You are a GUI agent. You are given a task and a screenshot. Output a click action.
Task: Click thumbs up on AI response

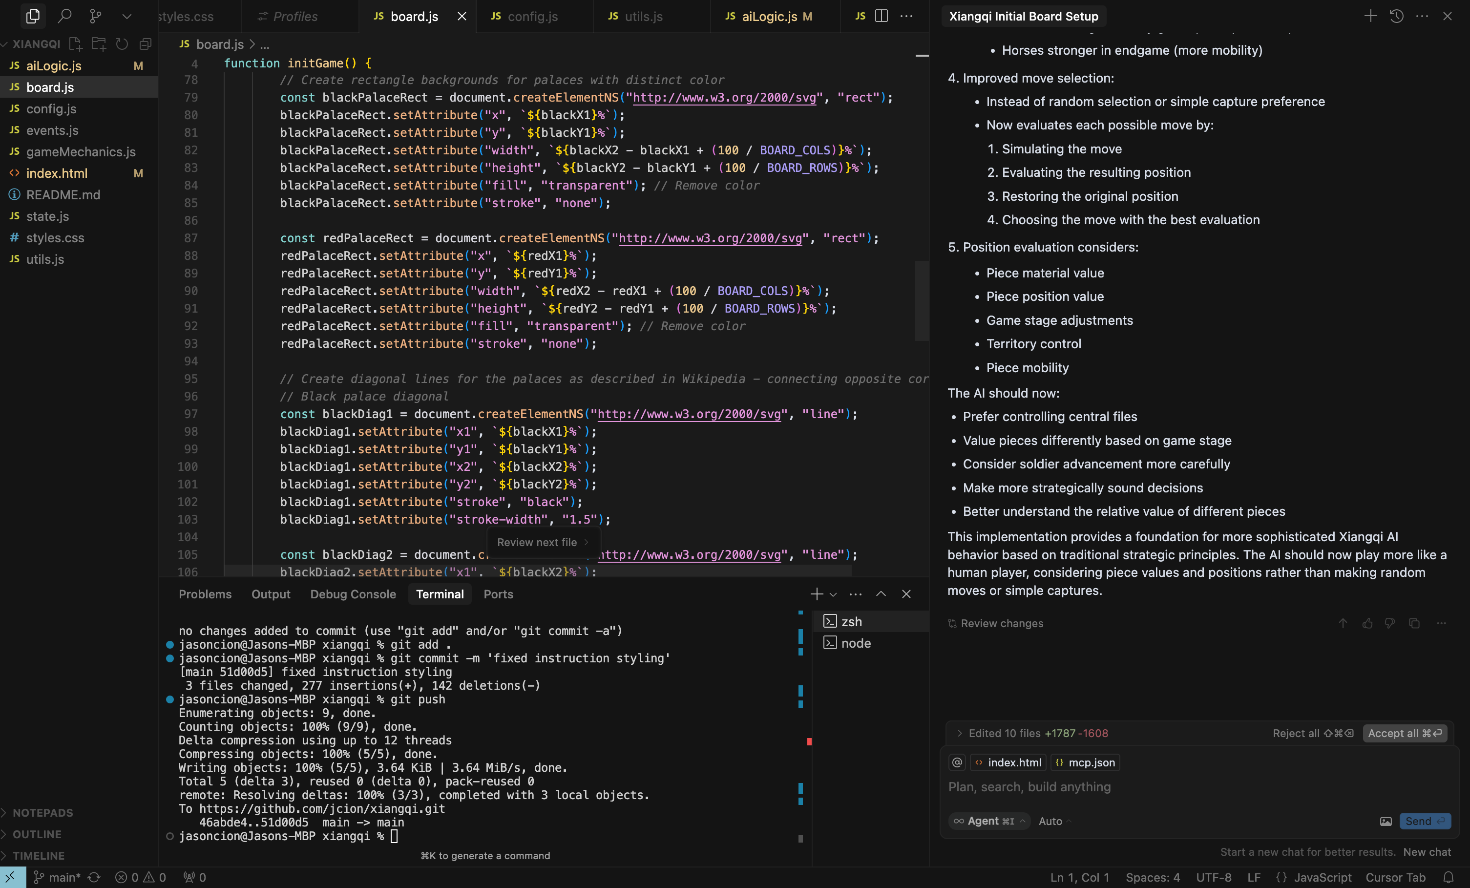1367,623
